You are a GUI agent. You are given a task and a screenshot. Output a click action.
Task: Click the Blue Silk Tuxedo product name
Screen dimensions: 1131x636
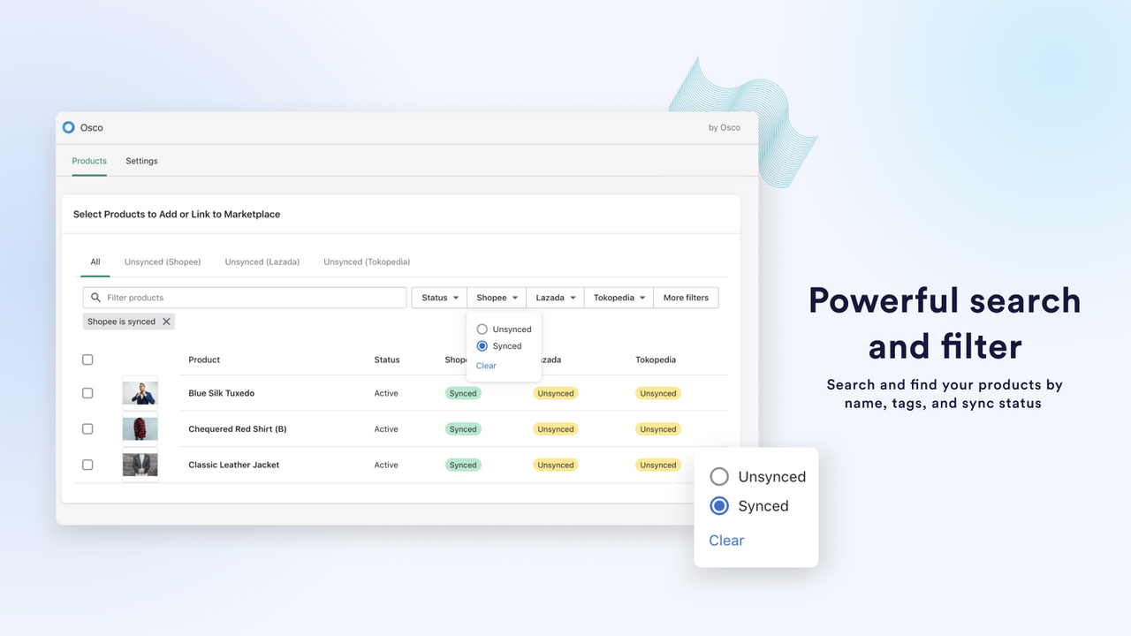(221, 393)
